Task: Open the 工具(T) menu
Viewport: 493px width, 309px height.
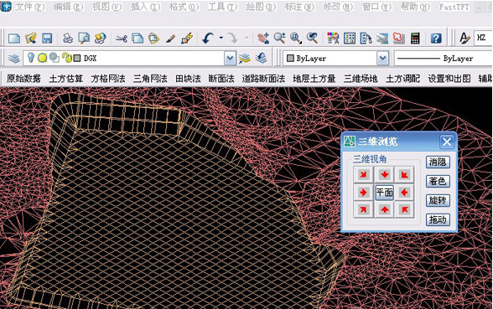Action: coord(223,7)
